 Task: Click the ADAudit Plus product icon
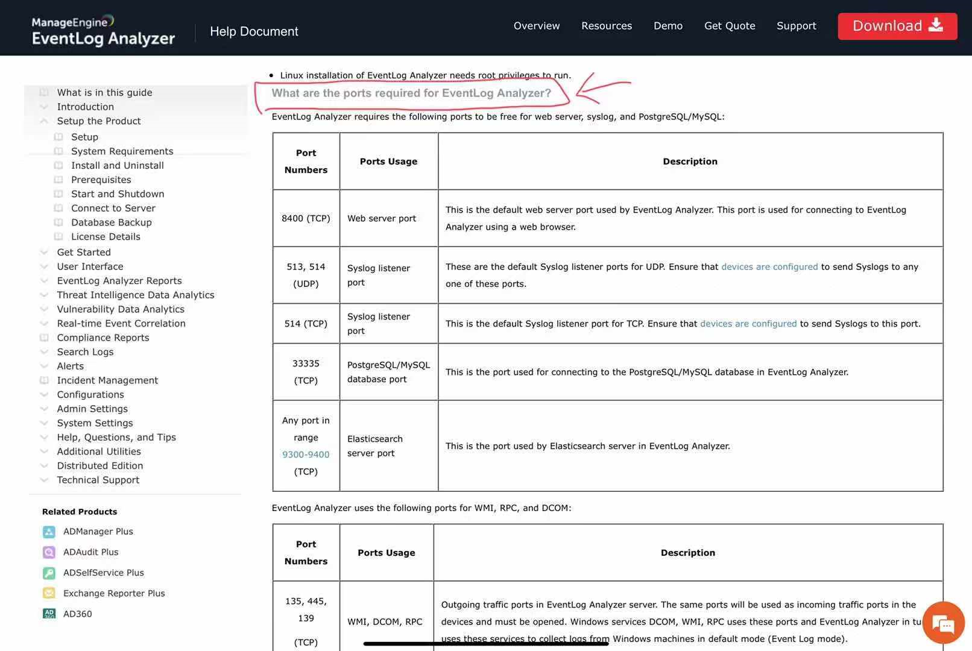tap(49, 552)
